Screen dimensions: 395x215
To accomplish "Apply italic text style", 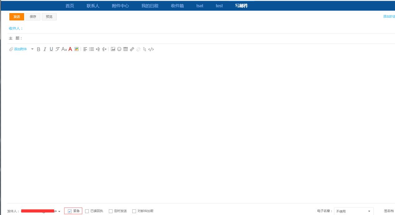I will pyautogui.click(x=45, y=49).
